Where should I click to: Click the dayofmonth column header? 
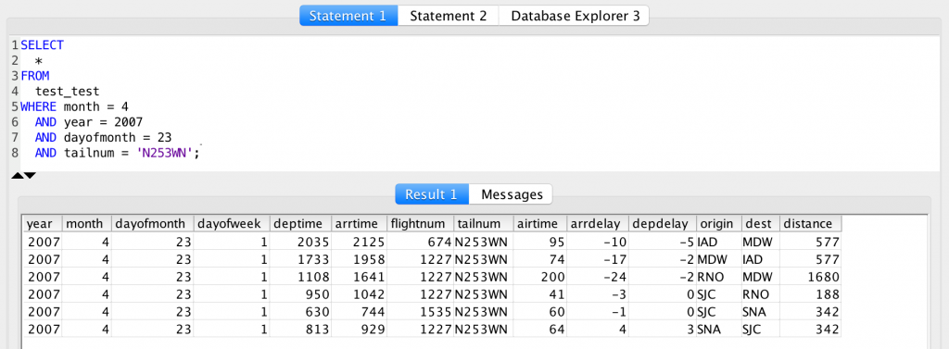coord(153,224)
